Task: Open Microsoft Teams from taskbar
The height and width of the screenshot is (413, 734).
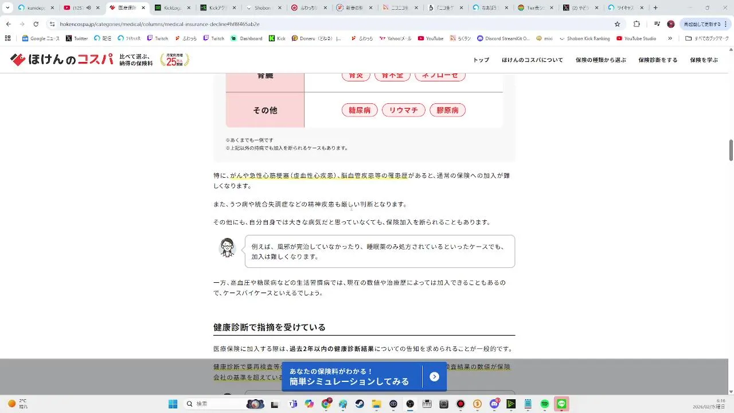Action: click(x=292, y=404)
